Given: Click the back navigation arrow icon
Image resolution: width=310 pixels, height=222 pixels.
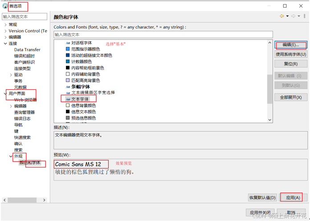Looking at the screenshot, I should [x=282, y=16].
